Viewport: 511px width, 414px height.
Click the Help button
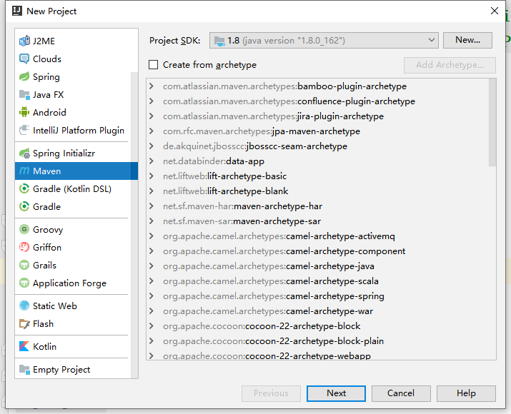click(466, 393)
